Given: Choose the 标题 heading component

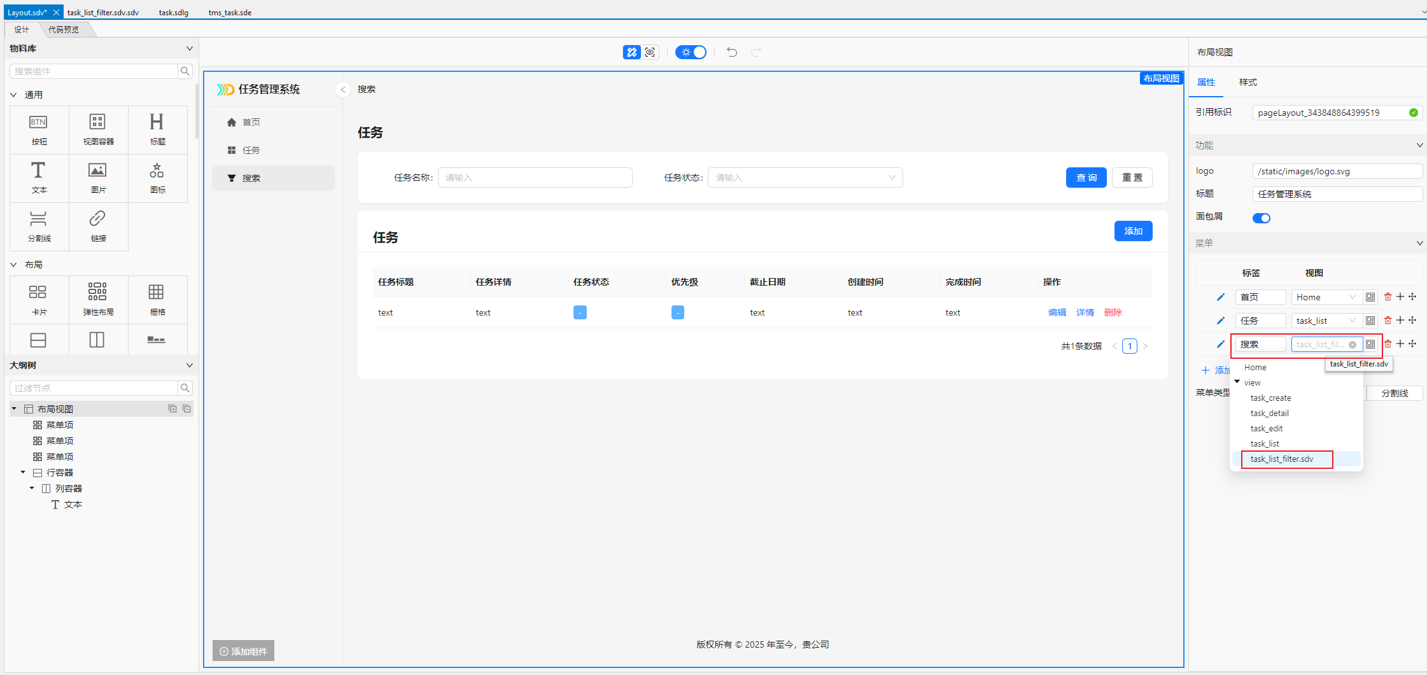Looking at the screenshot, I should click(157, 130).
